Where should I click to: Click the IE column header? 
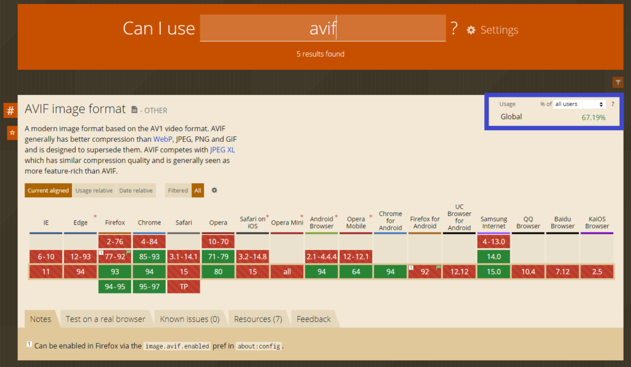point(46,223)
